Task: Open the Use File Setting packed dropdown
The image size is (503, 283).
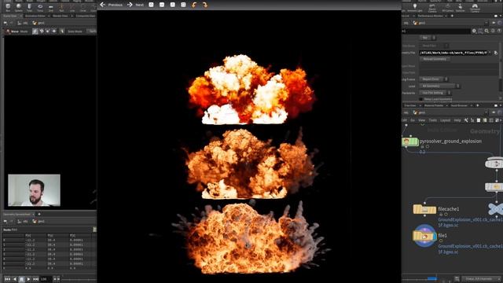Action: (435, 93)
